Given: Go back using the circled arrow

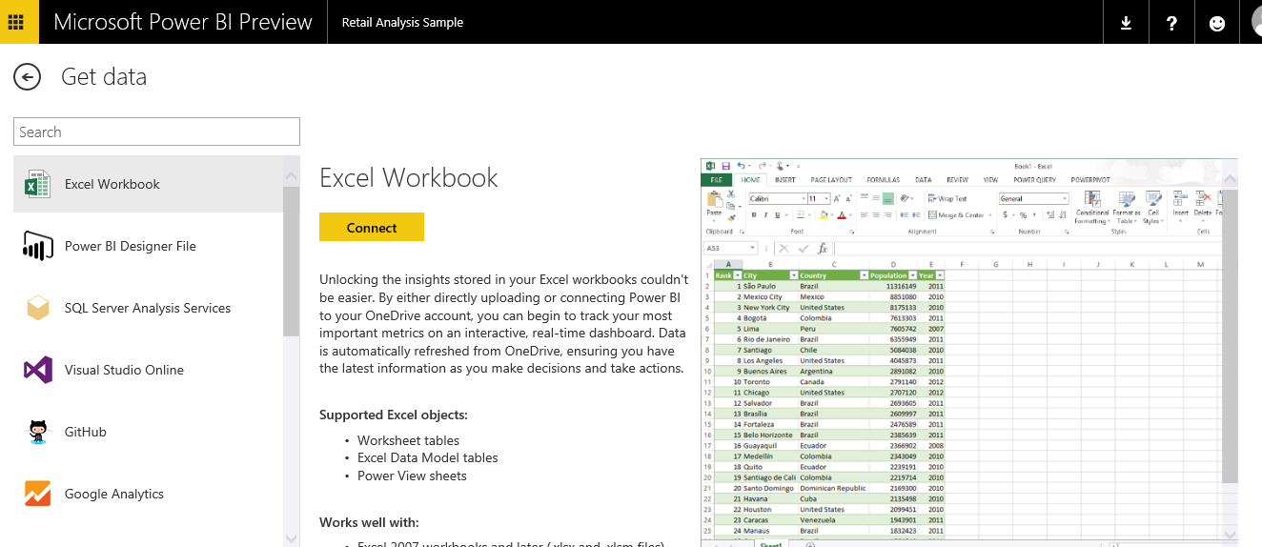Looking at the screenshot, I should (x=27, y=77).
